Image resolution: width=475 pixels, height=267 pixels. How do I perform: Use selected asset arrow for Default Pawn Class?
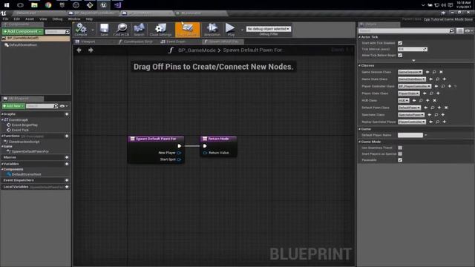pos(425,108)
